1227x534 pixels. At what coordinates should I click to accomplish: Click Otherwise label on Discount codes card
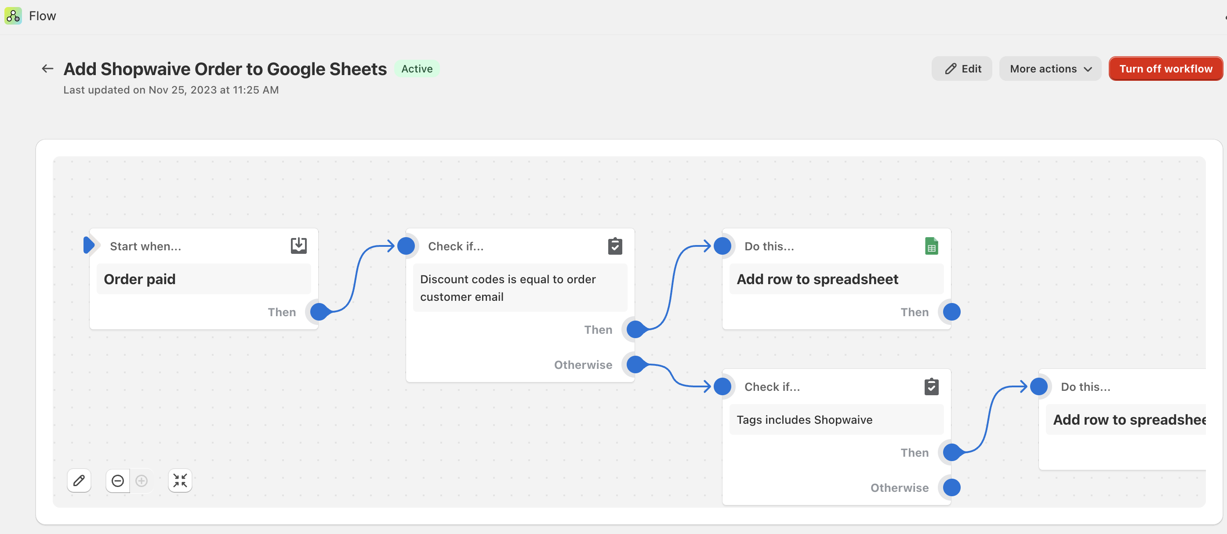(583, 364)
